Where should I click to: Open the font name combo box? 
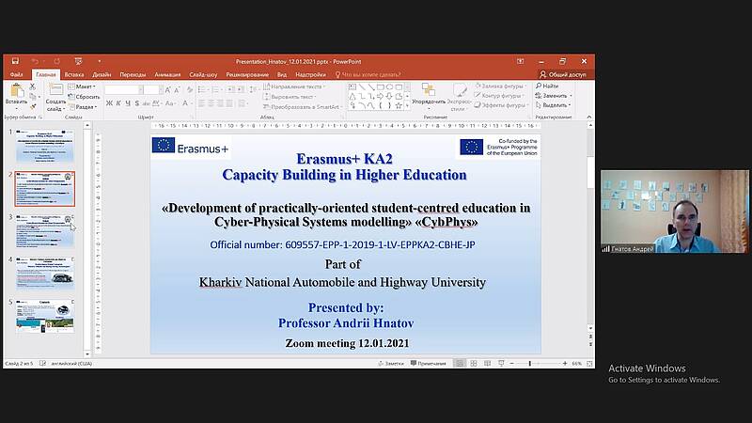pos(124,89)
